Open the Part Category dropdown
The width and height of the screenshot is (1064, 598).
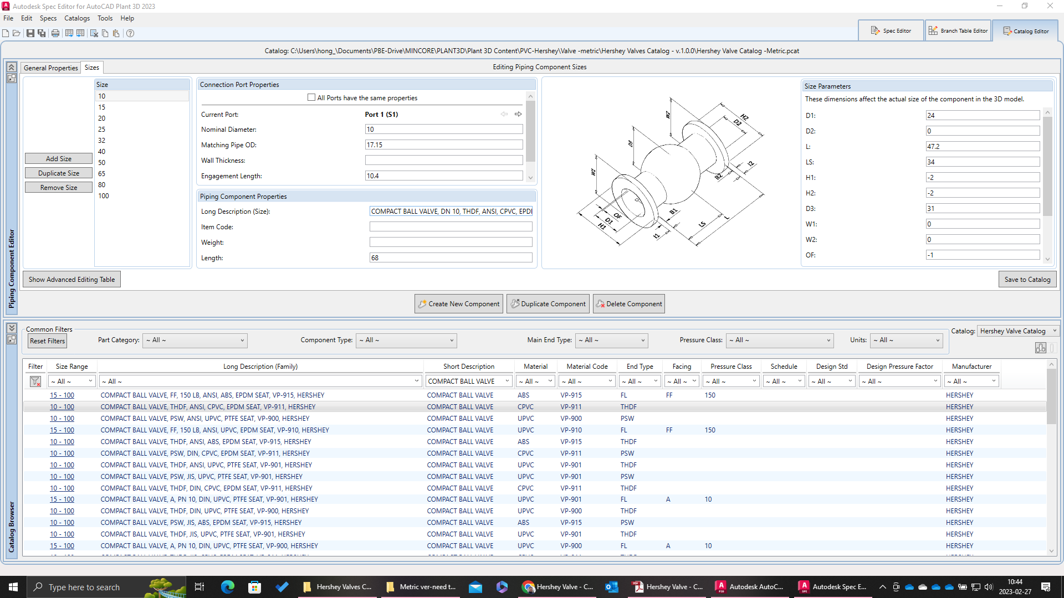point(195,341)
